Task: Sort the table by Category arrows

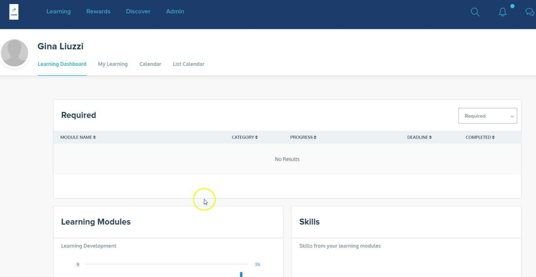Action: click(x=256, y=137)
